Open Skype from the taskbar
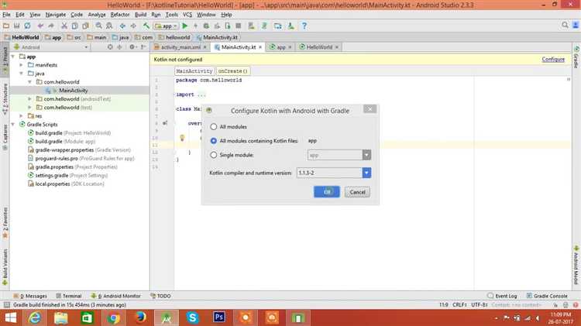 193,317
